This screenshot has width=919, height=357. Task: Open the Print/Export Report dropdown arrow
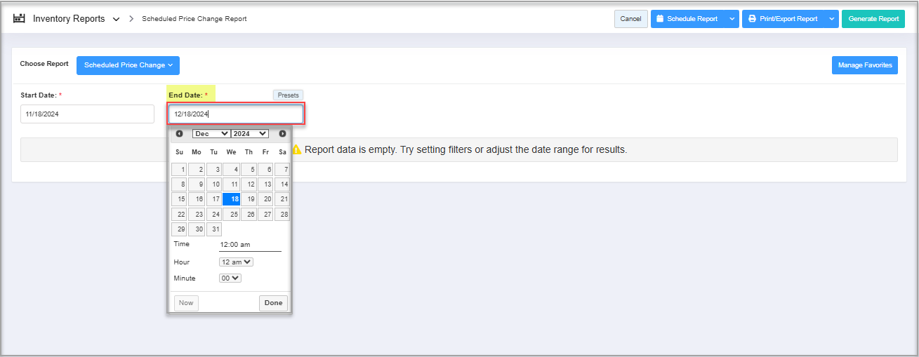point(832,19)
